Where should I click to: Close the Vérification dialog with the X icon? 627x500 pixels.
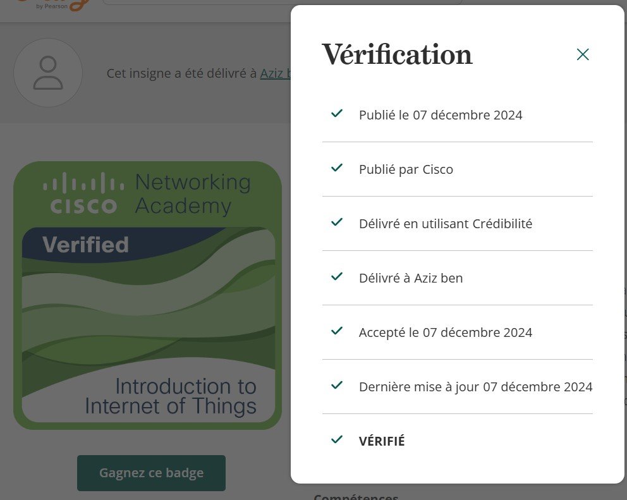583,54
